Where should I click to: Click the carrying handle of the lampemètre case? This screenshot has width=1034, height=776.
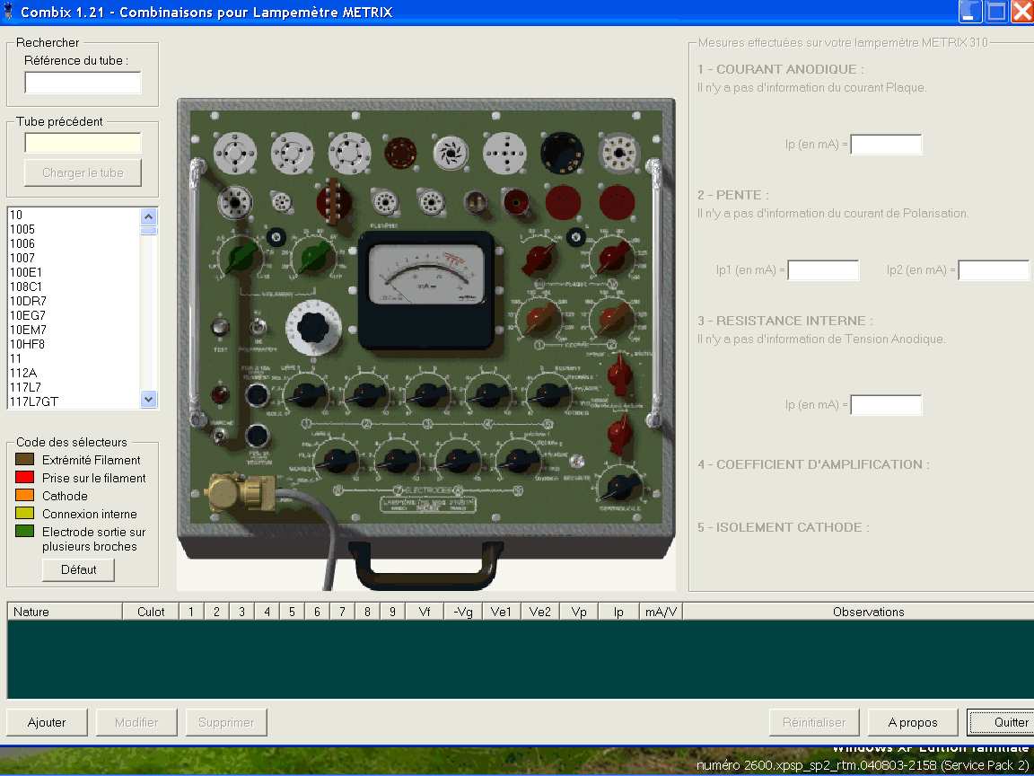pos(426,565)
